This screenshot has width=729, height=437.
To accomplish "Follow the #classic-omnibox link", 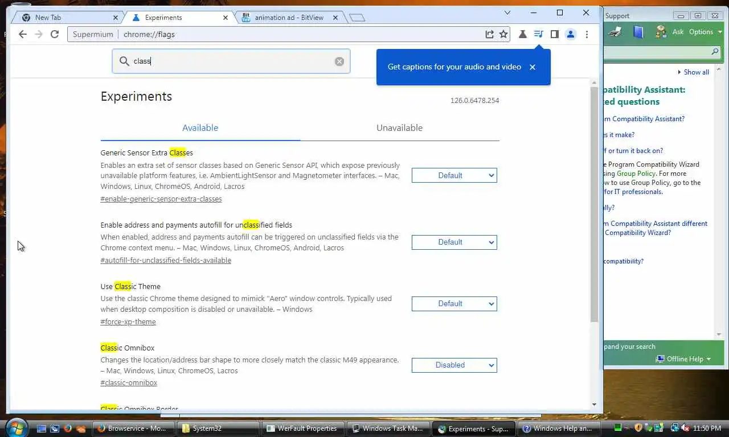I will pos(129,383).
